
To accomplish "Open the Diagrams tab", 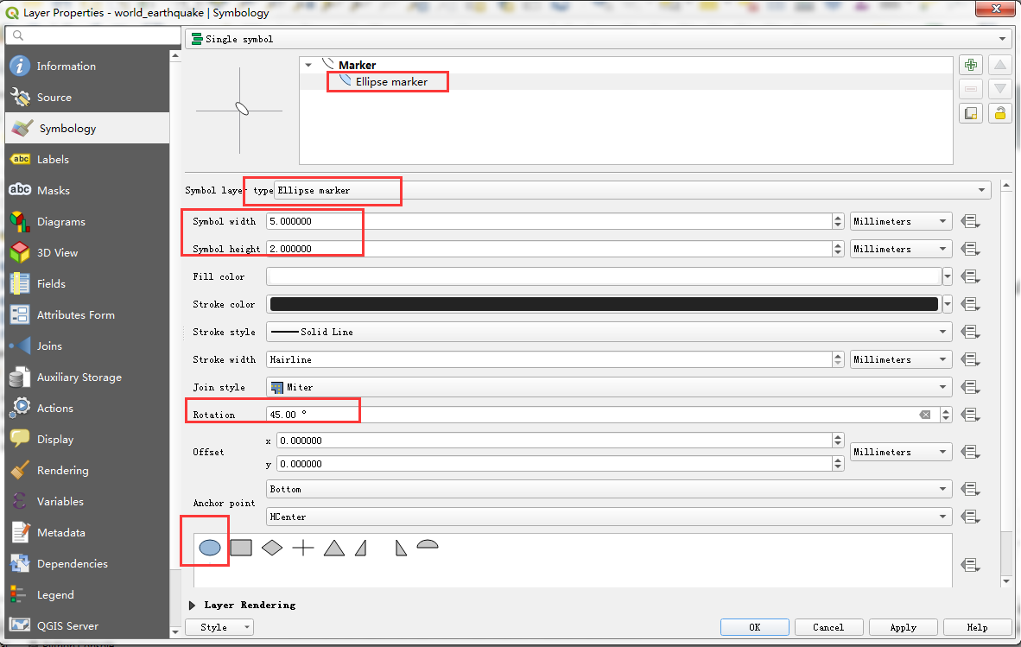I will point(87,222).
